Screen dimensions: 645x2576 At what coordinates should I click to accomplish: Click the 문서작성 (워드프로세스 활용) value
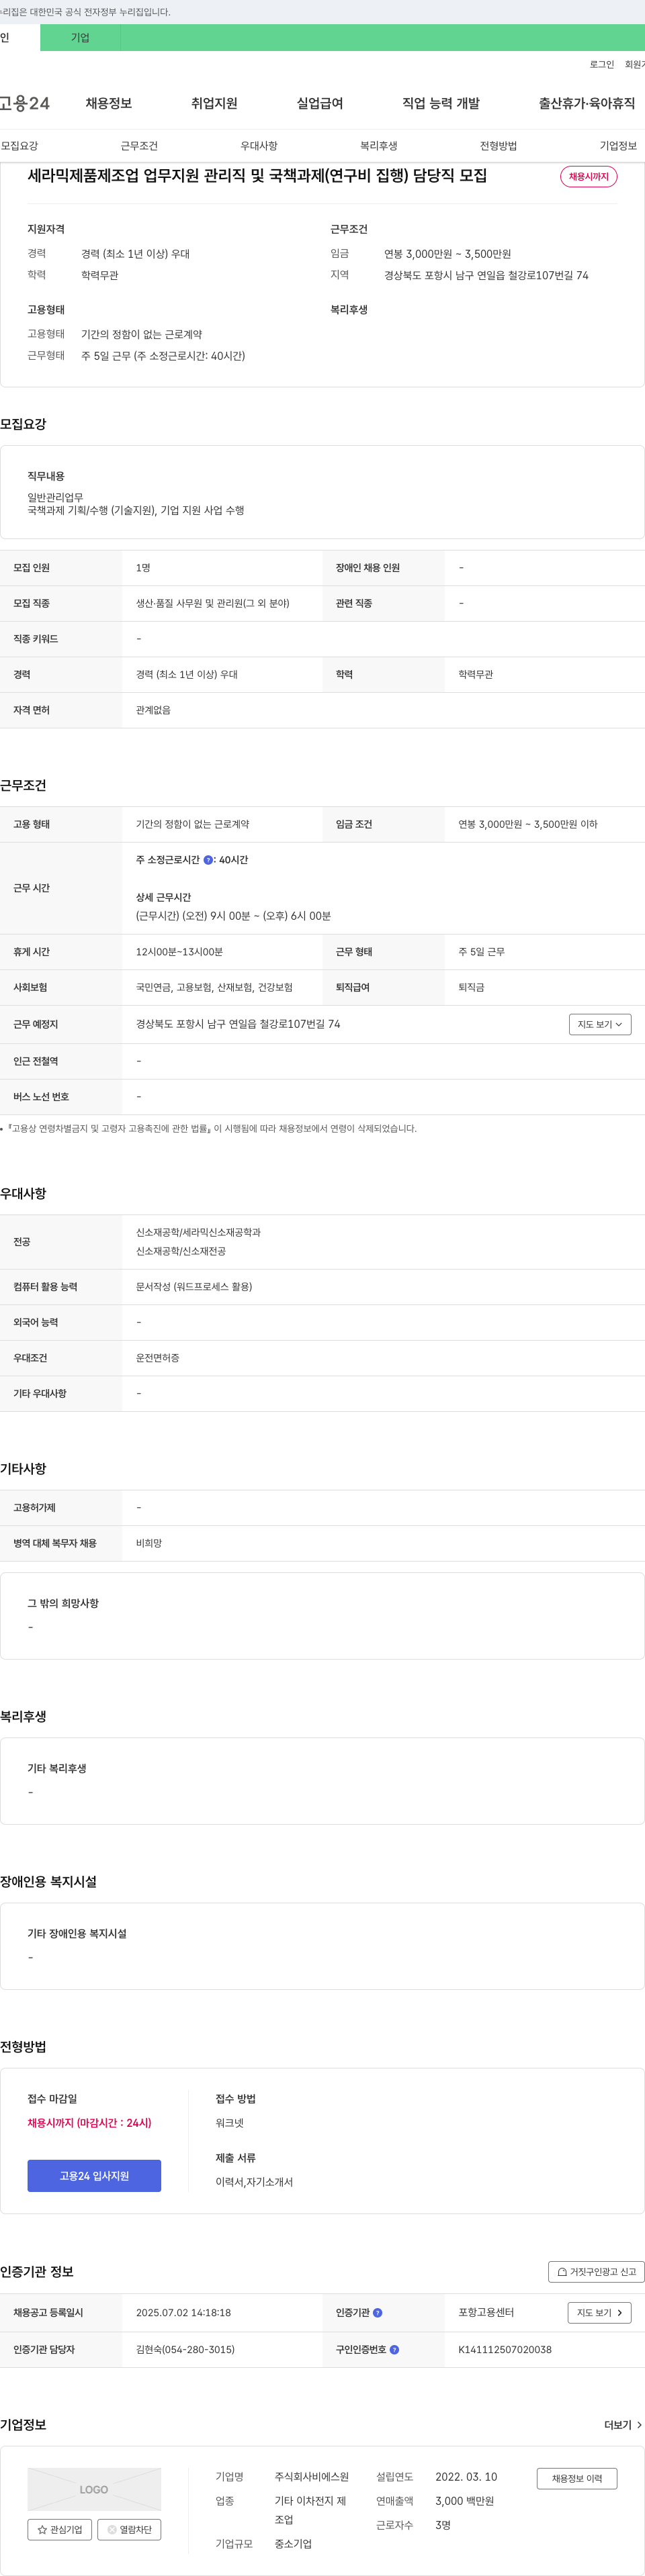(194, 1287)
